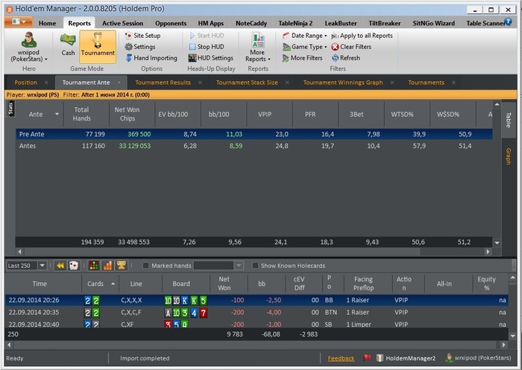This screenshot has width=522, height=370.
Task: Open the help question mark icon
Action: pyautogui.click(x=508, y=22)
